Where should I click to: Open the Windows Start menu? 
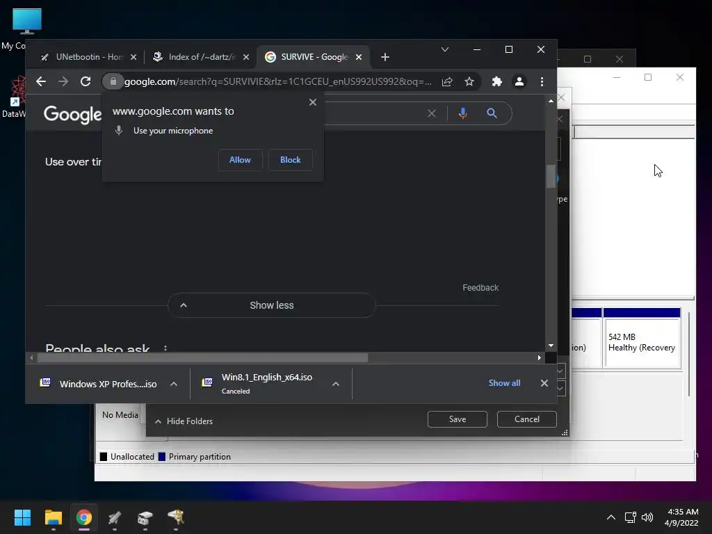click(22, 517)
